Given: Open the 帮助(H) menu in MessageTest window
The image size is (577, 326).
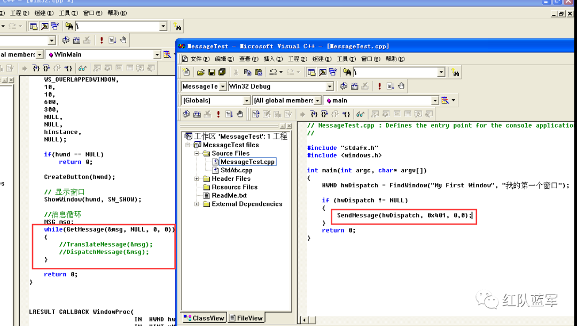Looking at the screenshot, I should pos(395,59).
